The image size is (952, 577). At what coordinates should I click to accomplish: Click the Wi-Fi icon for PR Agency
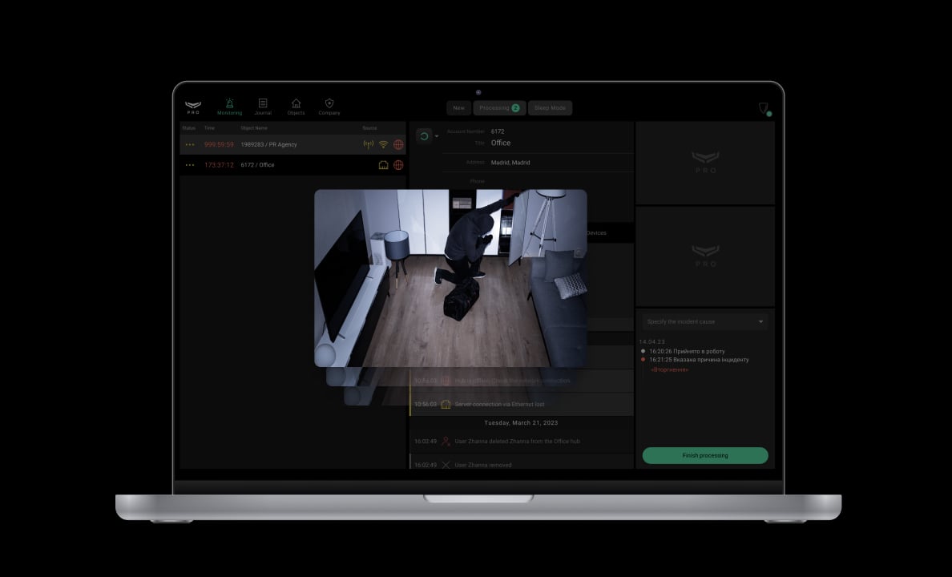tap(383, 145)
